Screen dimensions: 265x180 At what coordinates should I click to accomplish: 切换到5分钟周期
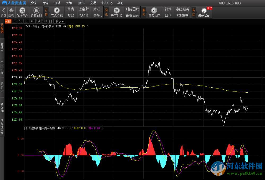(15, 21)
